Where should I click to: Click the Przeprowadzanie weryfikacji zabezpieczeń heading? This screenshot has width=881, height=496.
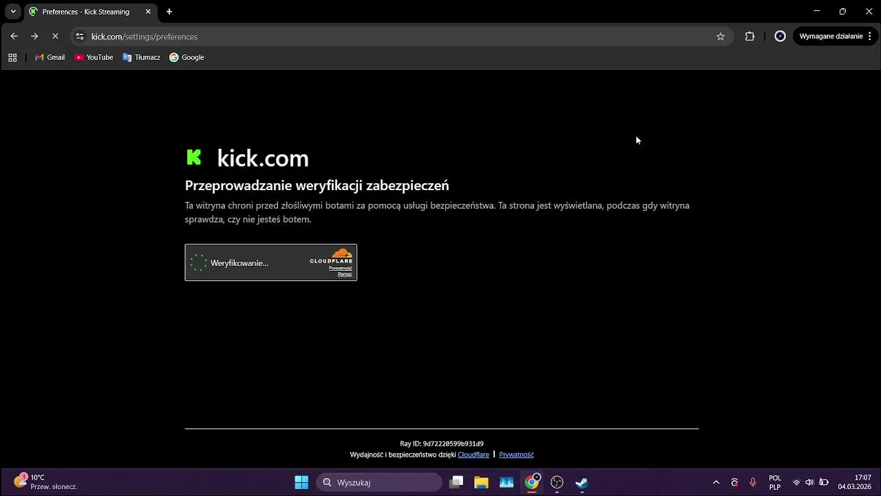tap(317, 185)
